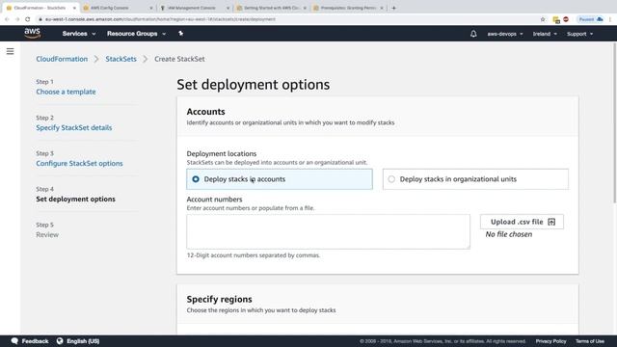This screenshot has height=347, width=617.
Task: Switch to Getting Started with AWS tab
Action: [272, 8]
